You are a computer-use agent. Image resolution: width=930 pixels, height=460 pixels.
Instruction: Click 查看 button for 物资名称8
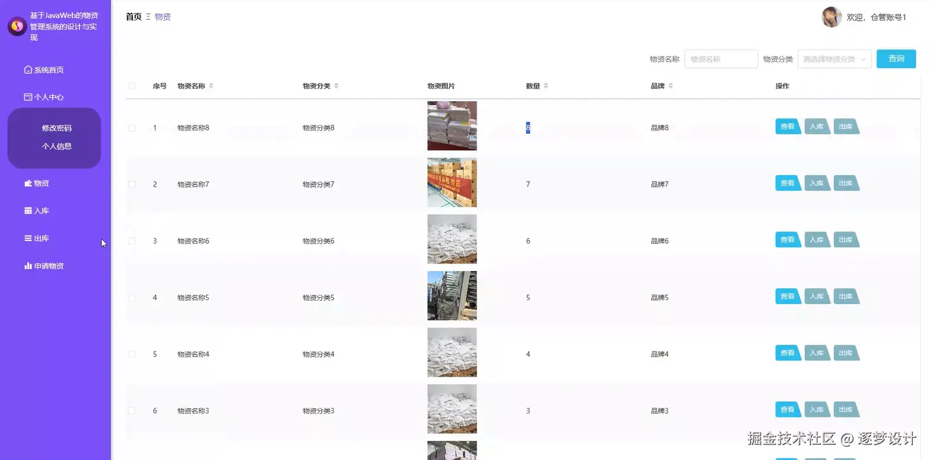788,127
